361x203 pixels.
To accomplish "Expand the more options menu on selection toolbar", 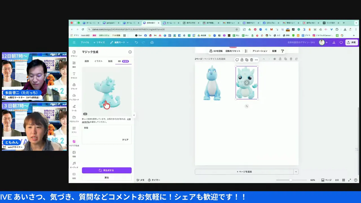I will pos(256,59).
